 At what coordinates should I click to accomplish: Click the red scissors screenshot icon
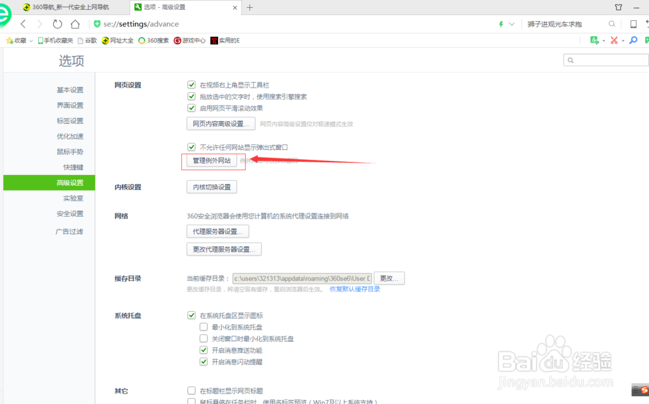click(614, 40)
